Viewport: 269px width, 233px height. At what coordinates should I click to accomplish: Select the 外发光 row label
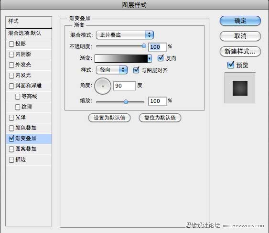coord(23,65)
